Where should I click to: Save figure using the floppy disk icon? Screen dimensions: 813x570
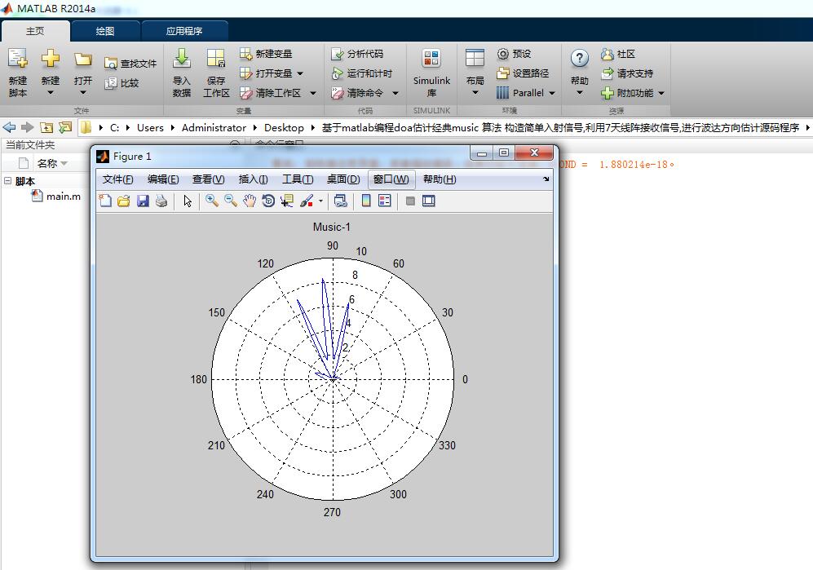tap(143, 201)
